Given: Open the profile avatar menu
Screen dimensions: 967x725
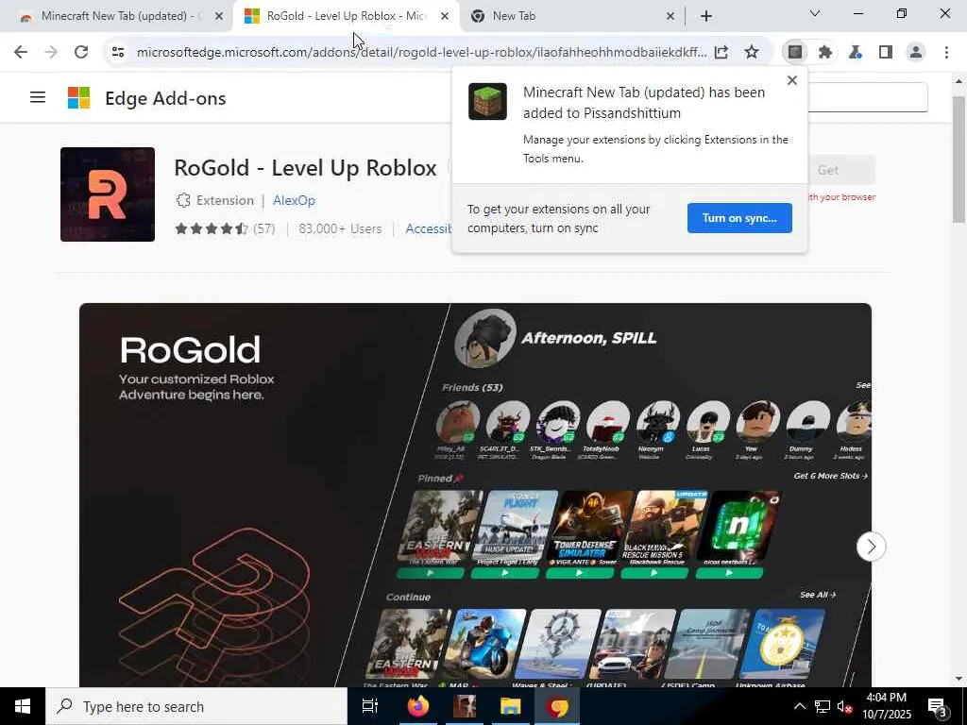Looking at the screenshot, I should (916, 52).
